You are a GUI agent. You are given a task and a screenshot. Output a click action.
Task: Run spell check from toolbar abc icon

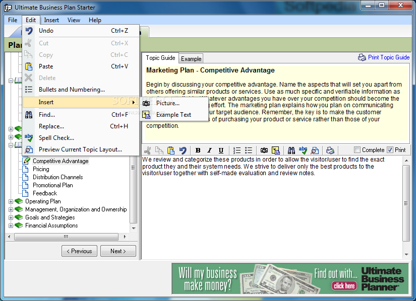(303, 150)
